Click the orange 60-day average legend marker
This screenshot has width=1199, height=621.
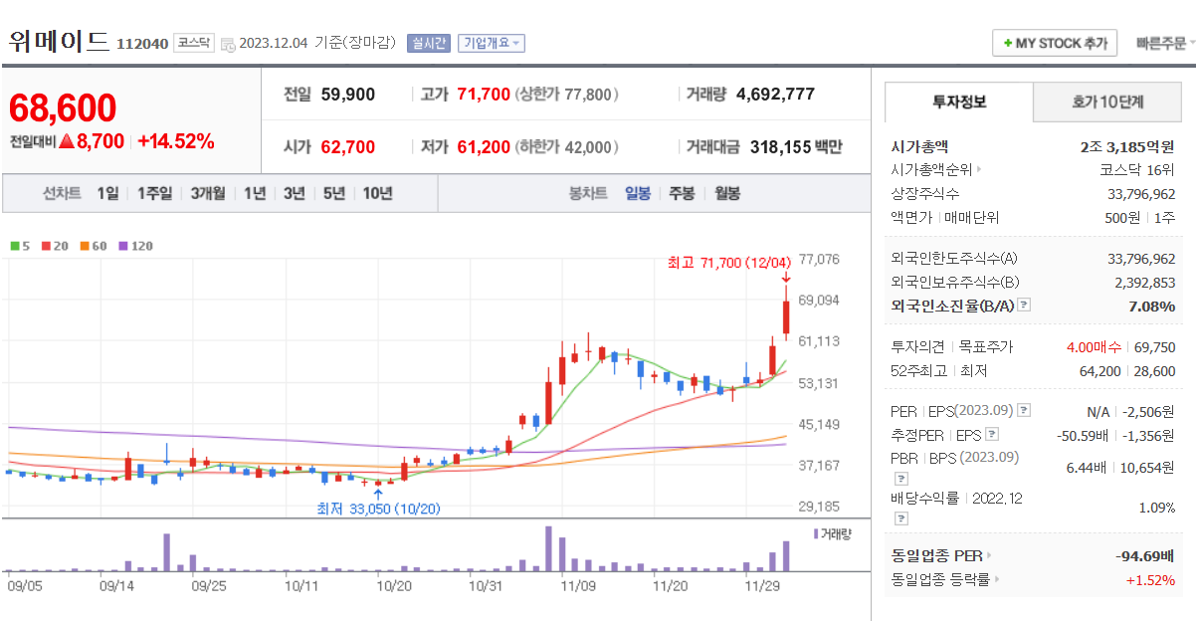[x=85, y=245]
